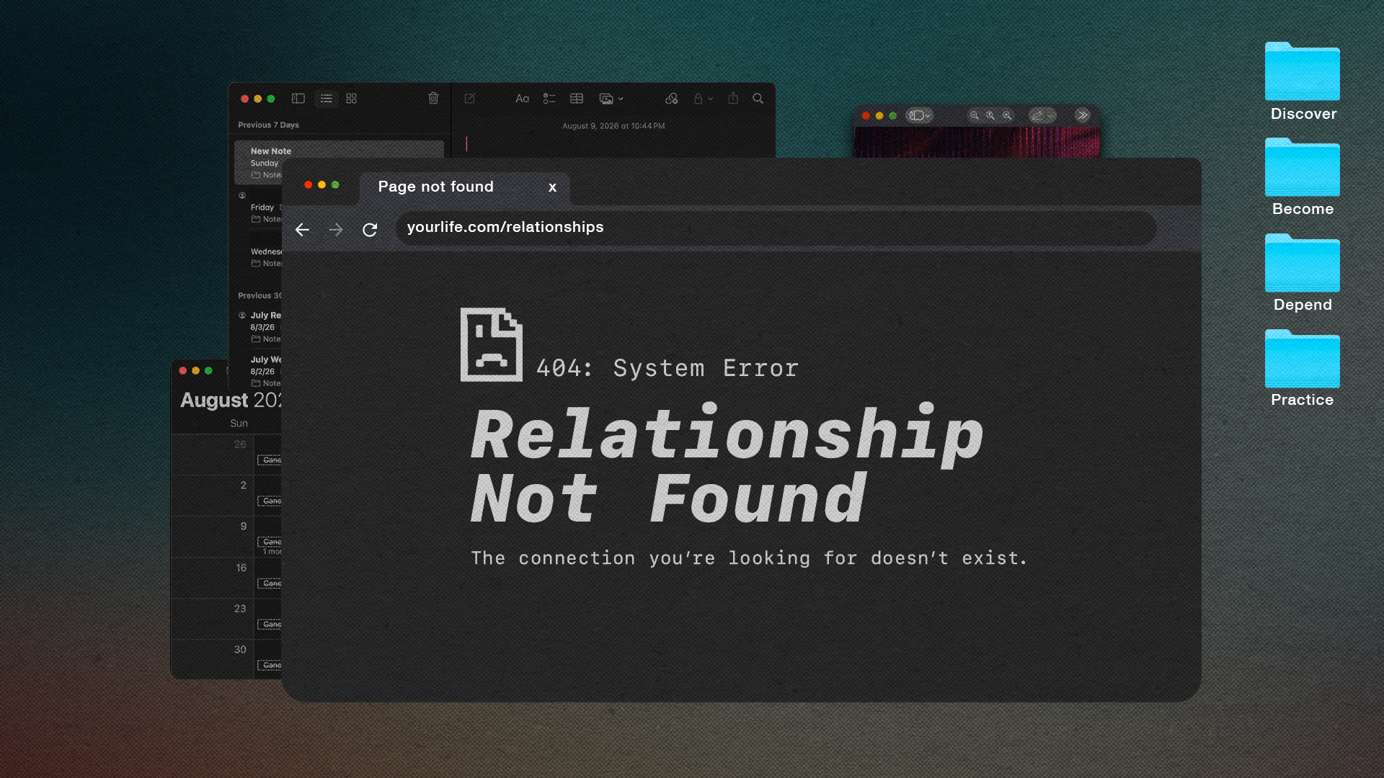Switch Notes to list view
The image size is (1384, 778).
[327, 99]
